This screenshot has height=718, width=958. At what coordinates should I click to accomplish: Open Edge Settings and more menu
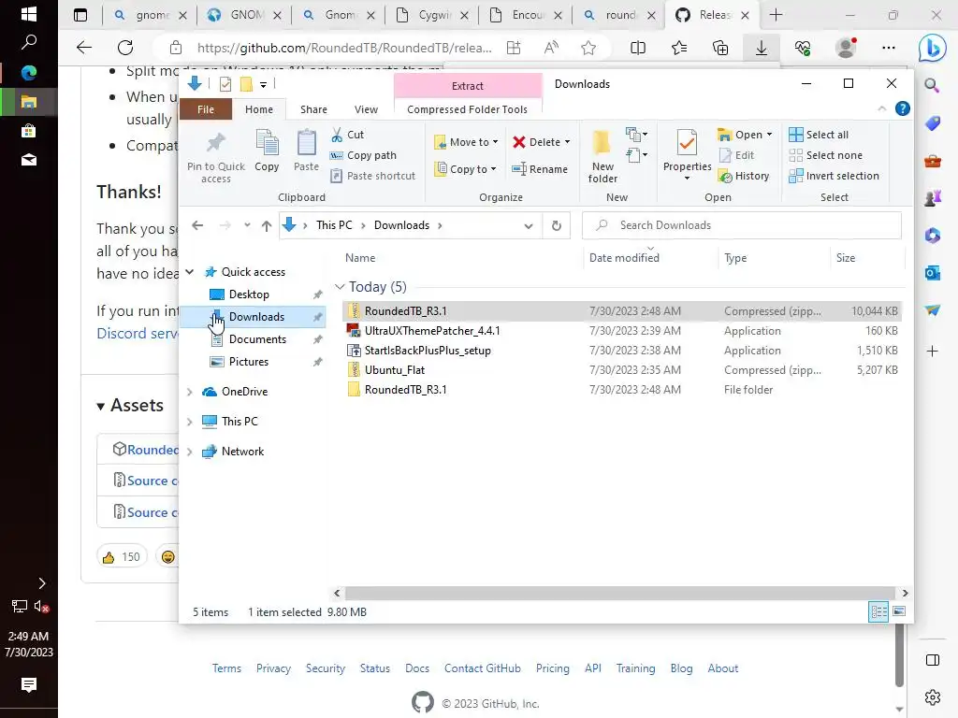889,48
